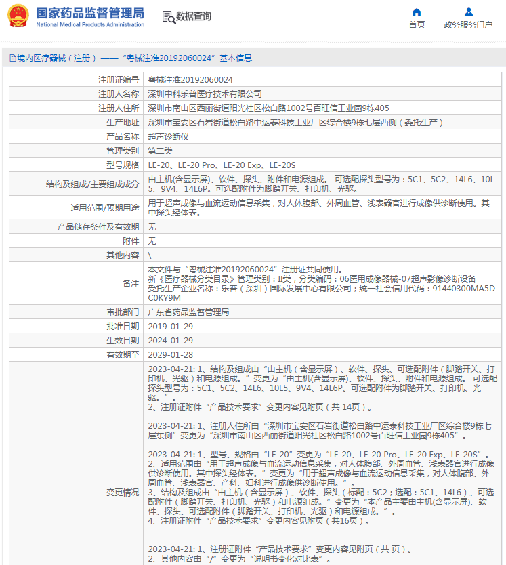Select 深圳中科乐普医疗技术有限公司 registrant name
The image size is (506, 565).
[x=205, y=94]
